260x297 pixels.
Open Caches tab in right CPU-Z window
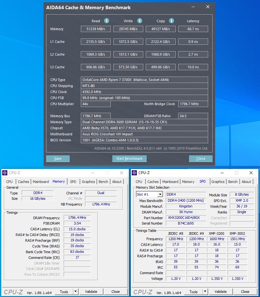(153, 182)
